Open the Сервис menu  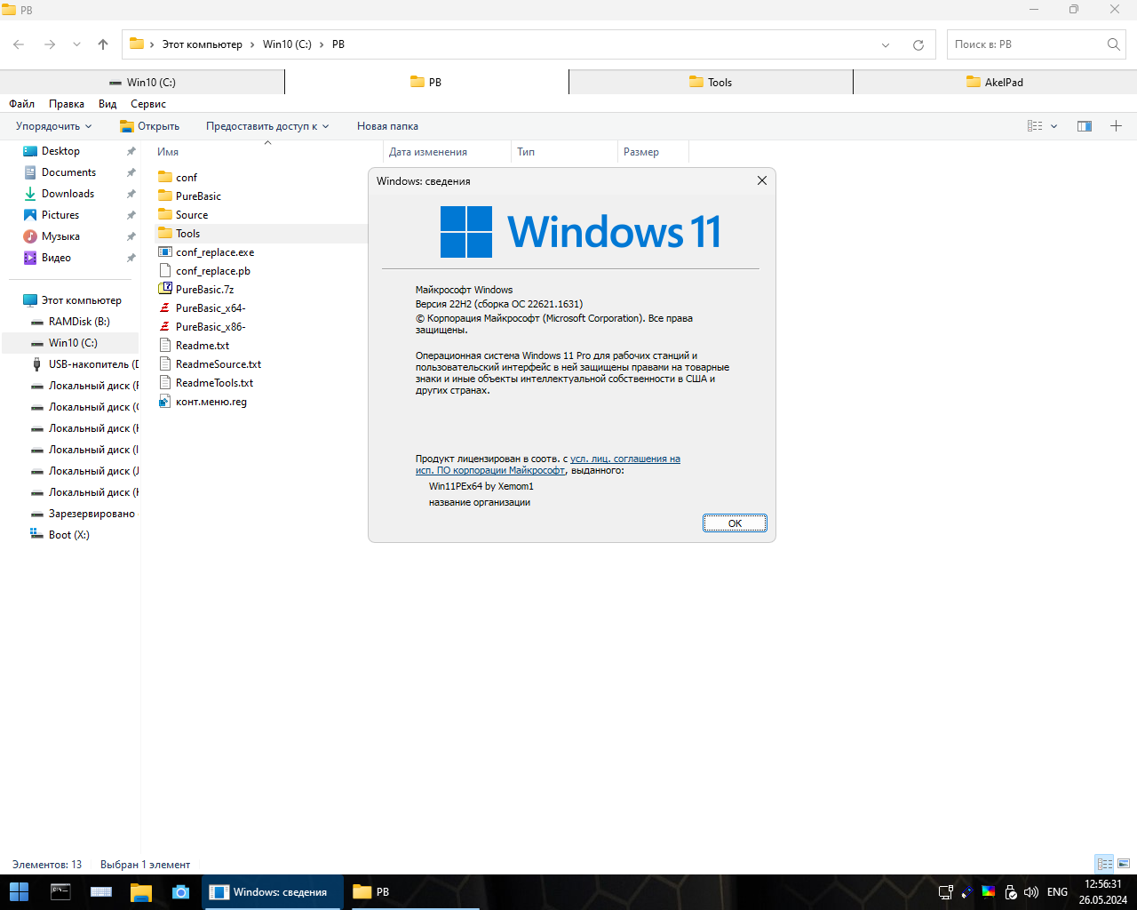pyautogui.click(x=148, y=104)
